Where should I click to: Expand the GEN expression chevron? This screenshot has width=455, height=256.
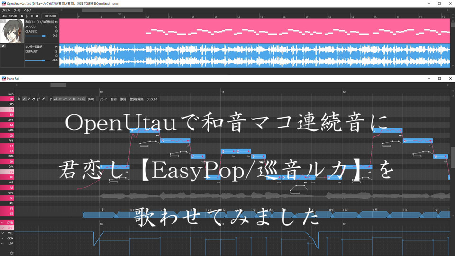[x=3, y=238]
